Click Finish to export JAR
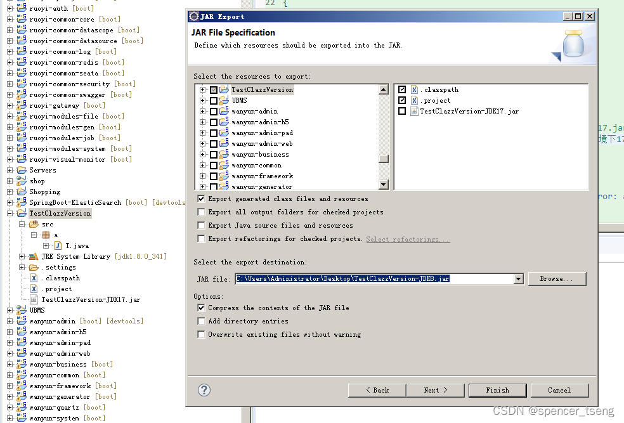 coord(497,391)
